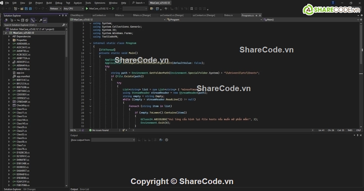Click the Pending Changes Filter clock icon

click(x=11, y=20)
